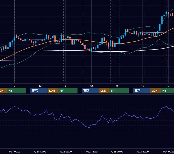Click hour label 12 above 4/21 12:00

(40, 86)
